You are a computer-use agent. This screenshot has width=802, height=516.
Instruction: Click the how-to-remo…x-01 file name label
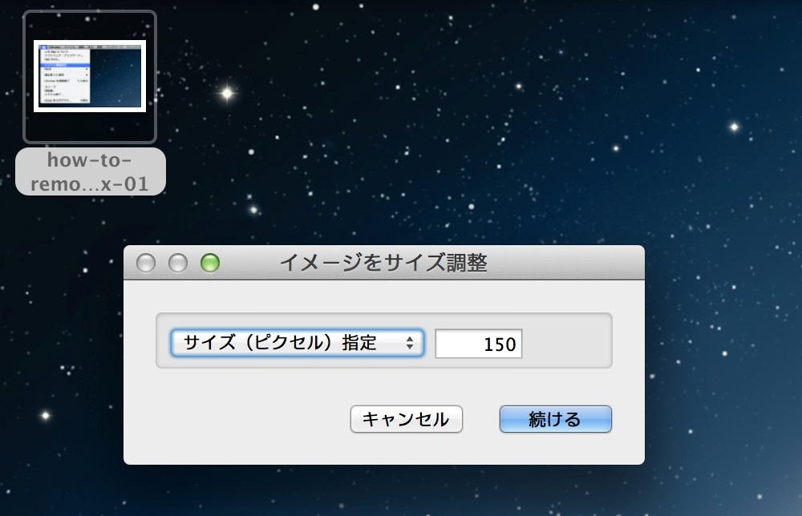click(x=90, y=172)
